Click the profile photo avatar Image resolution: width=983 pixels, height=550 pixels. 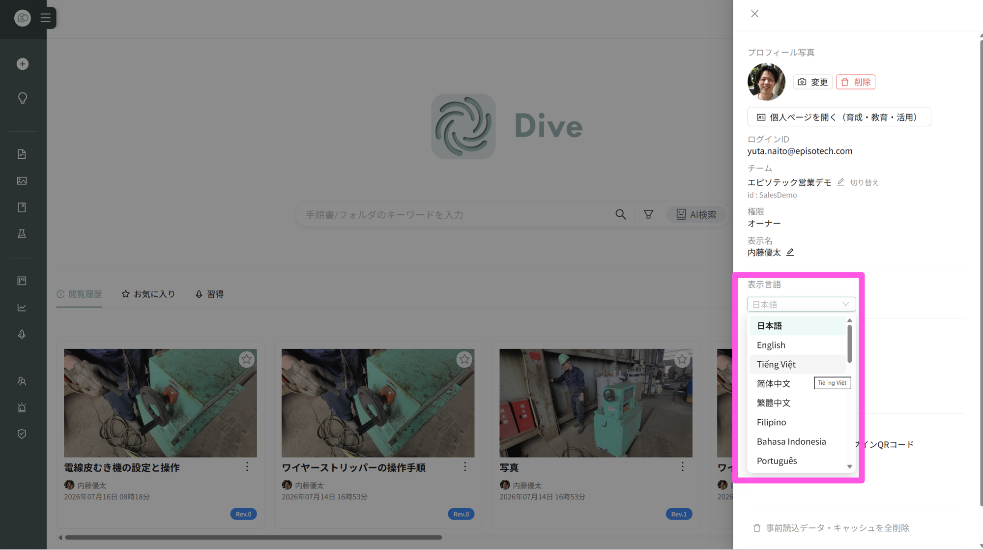click(x=766, y=82)
